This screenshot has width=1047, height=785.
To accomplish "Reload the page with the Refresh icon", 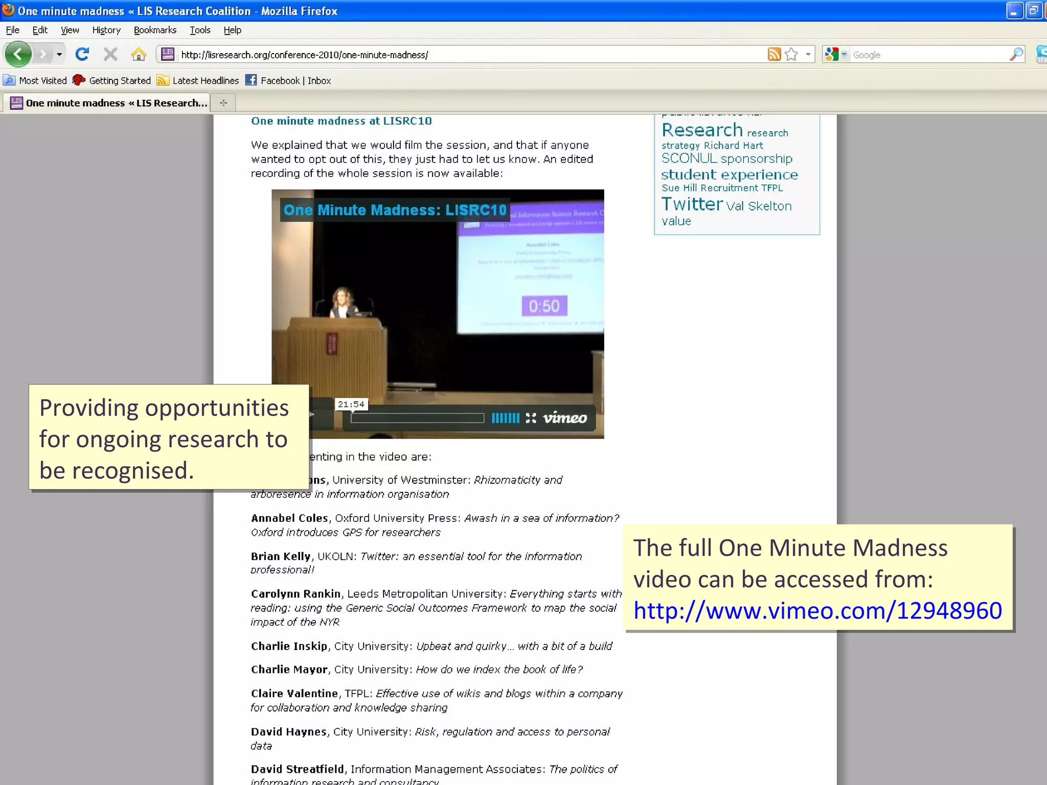I will [x=82, y=54].
